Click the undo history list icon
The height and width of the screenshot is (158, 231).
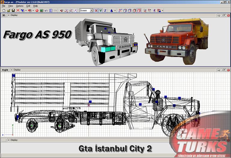[51, 10]
